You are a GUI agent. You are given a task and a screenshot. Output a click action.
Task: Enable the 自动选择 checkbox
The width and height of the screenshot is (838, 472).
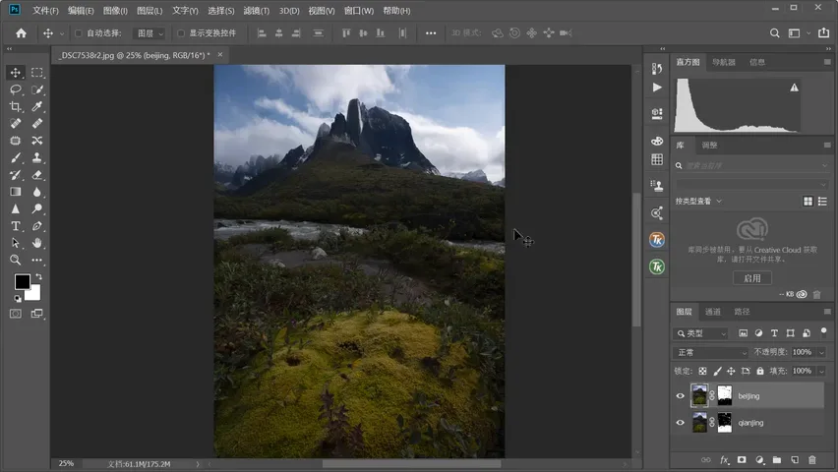[79, 33]
